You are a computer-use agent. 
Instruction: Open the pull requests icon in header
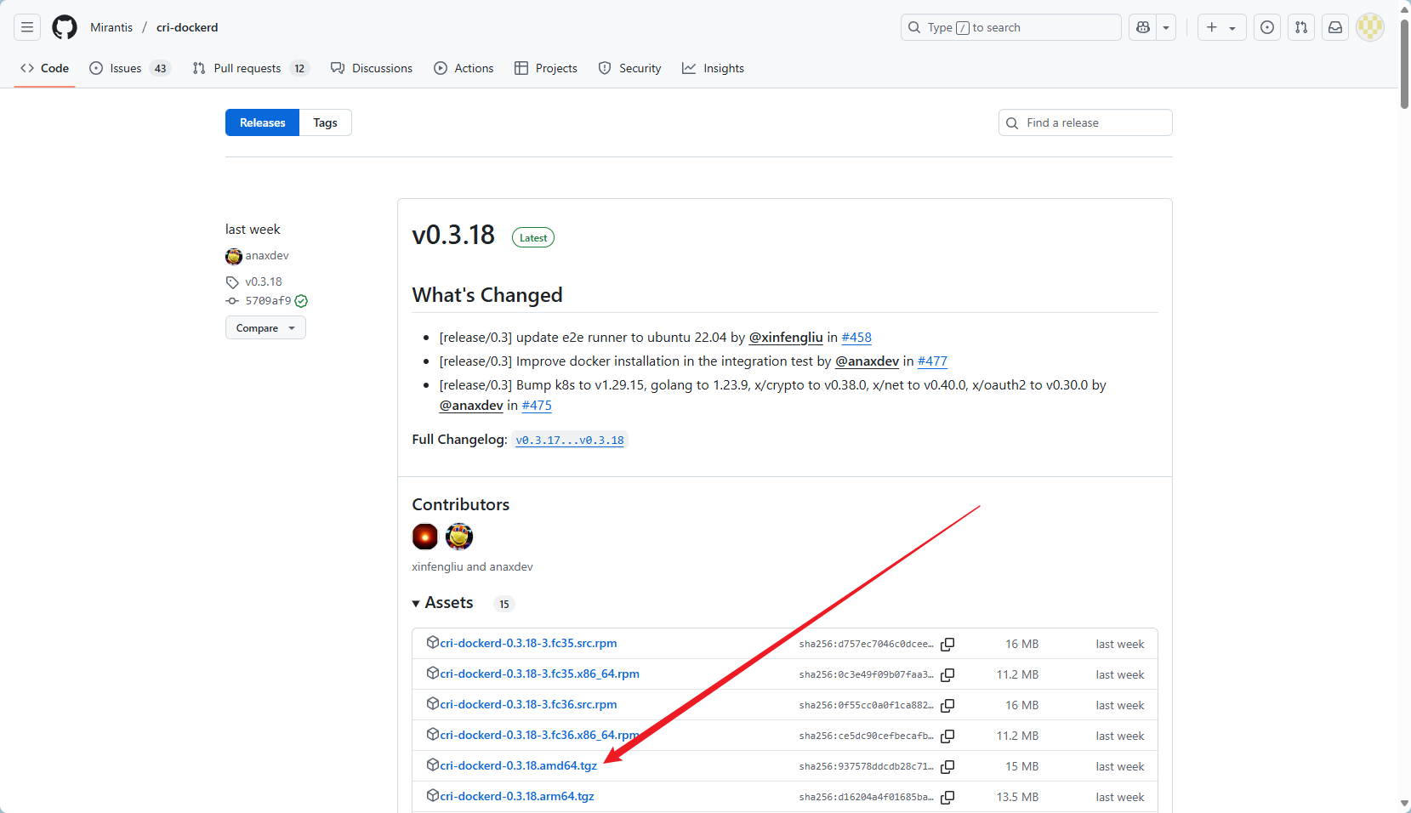coord(1301,27)
